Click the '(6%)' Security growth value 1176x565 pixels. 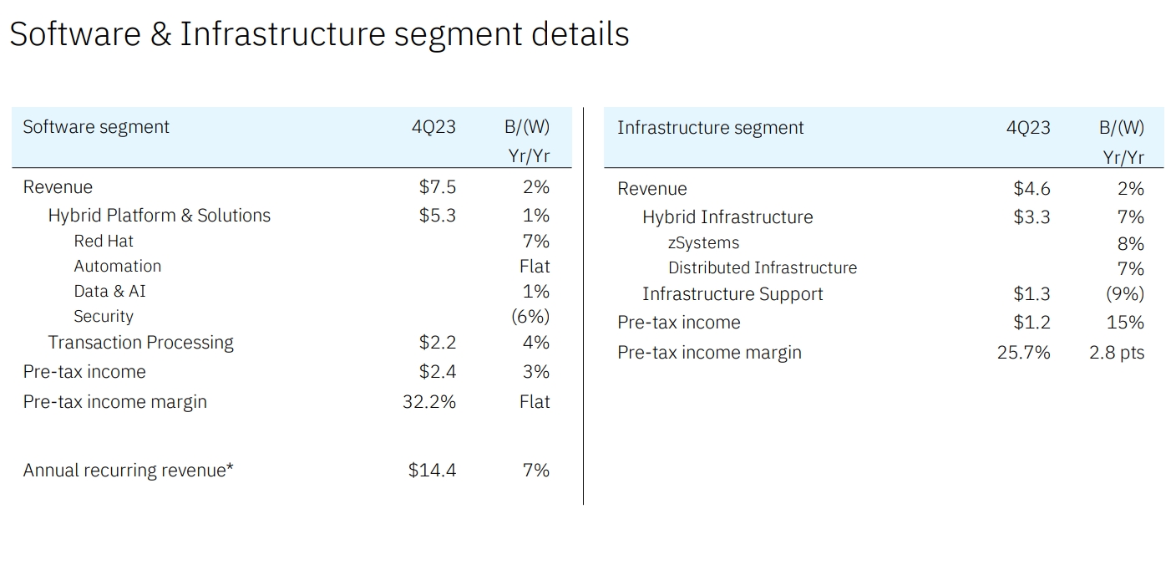tap(530, 316)
